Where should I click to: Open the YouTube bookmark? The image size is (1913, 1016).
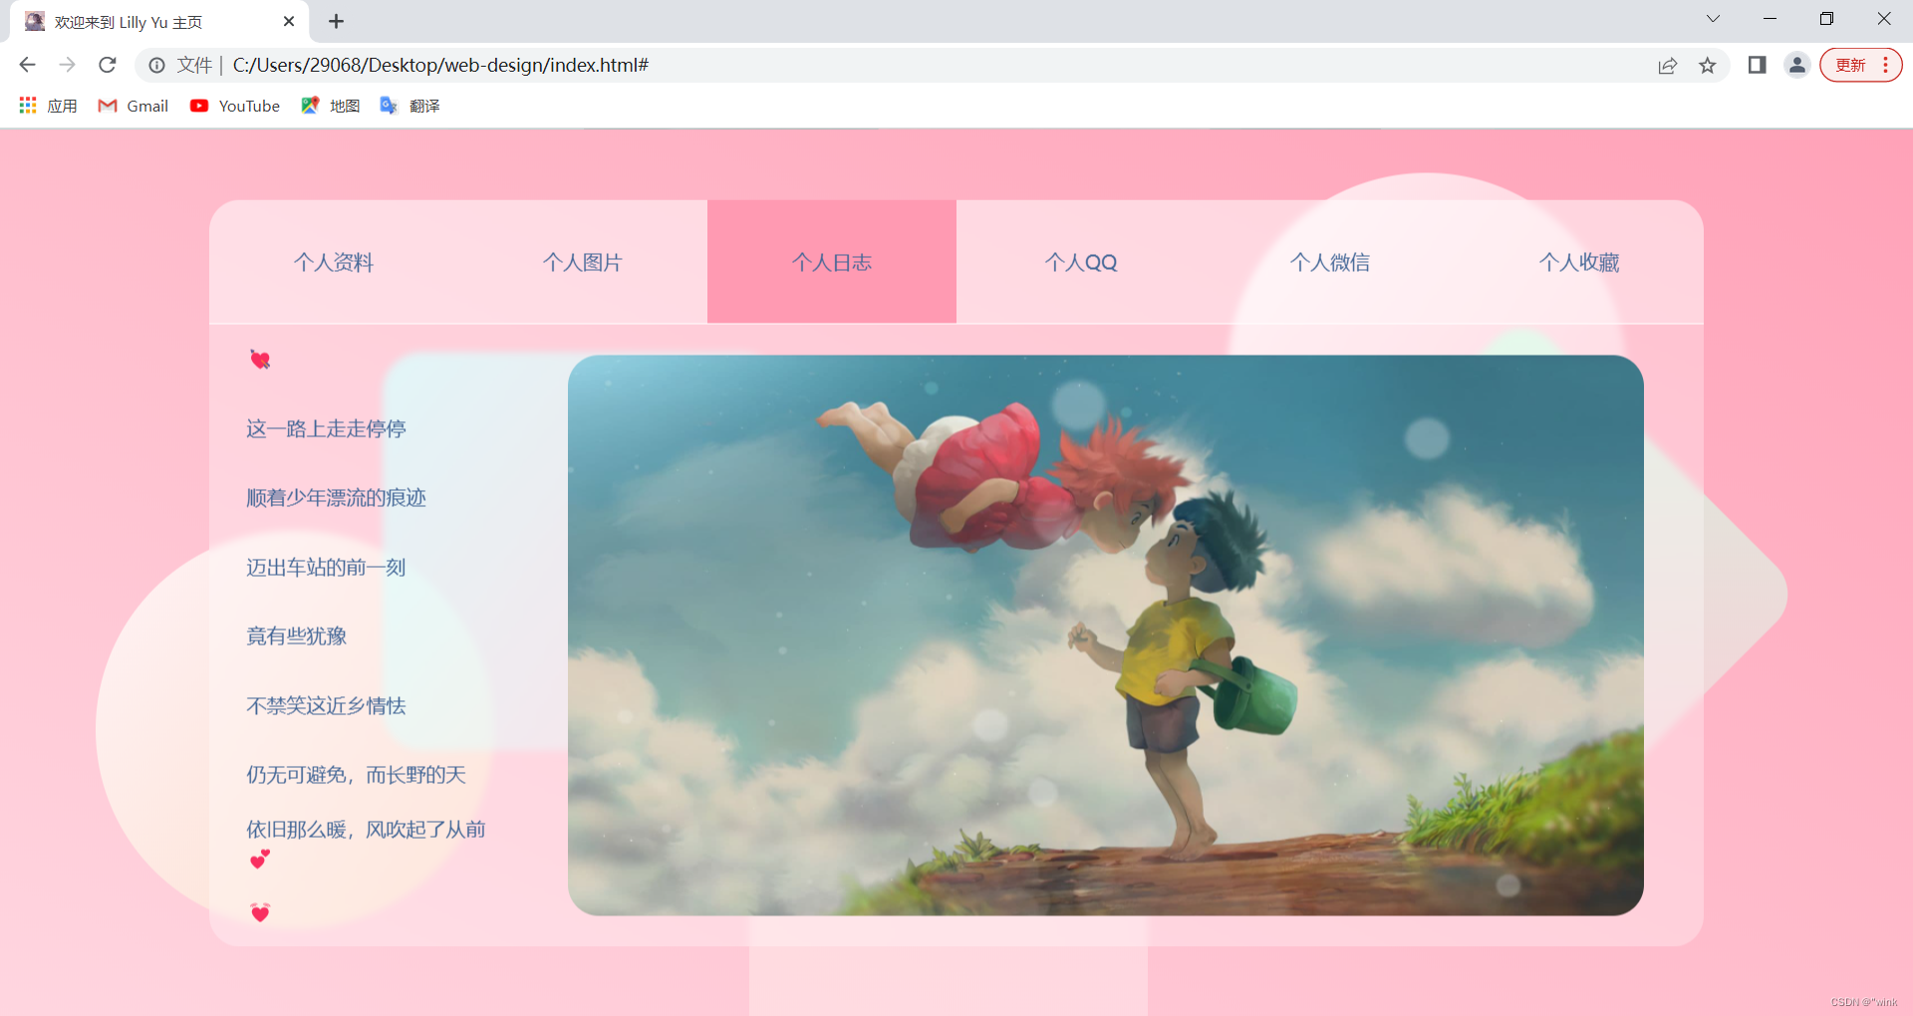click(235, 106)
